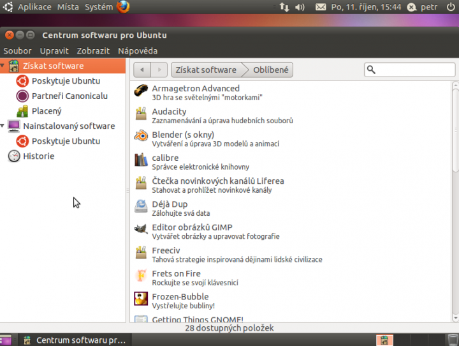Open the Nápověda menu
Viewport: 459px width, 346px height.
point(138,51)
